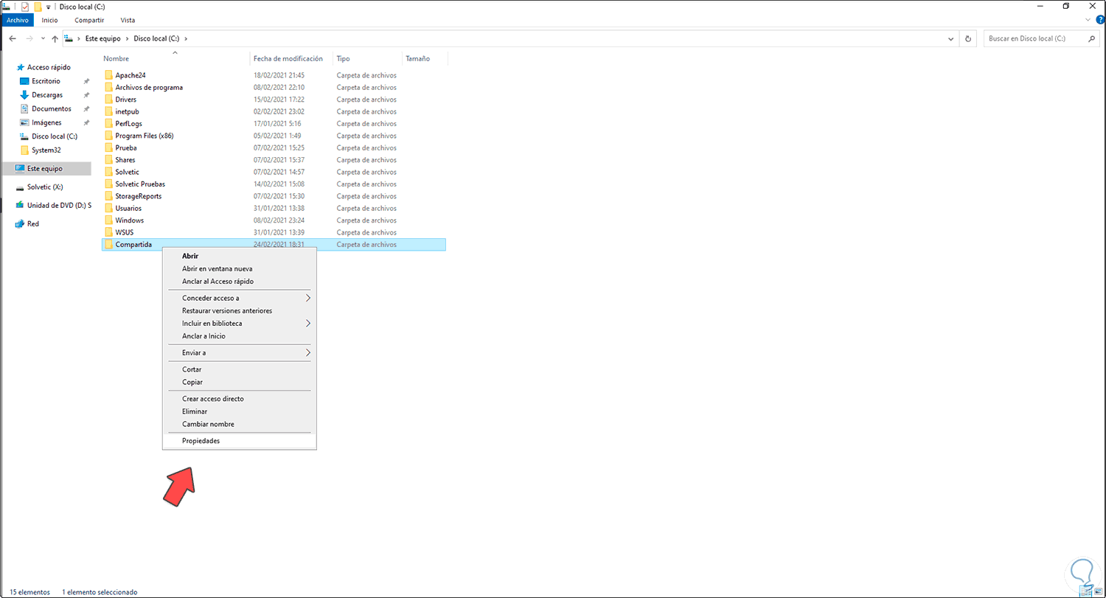Open the address bar history dropdown
The image size is (1106, 598).
coord(950,38)
